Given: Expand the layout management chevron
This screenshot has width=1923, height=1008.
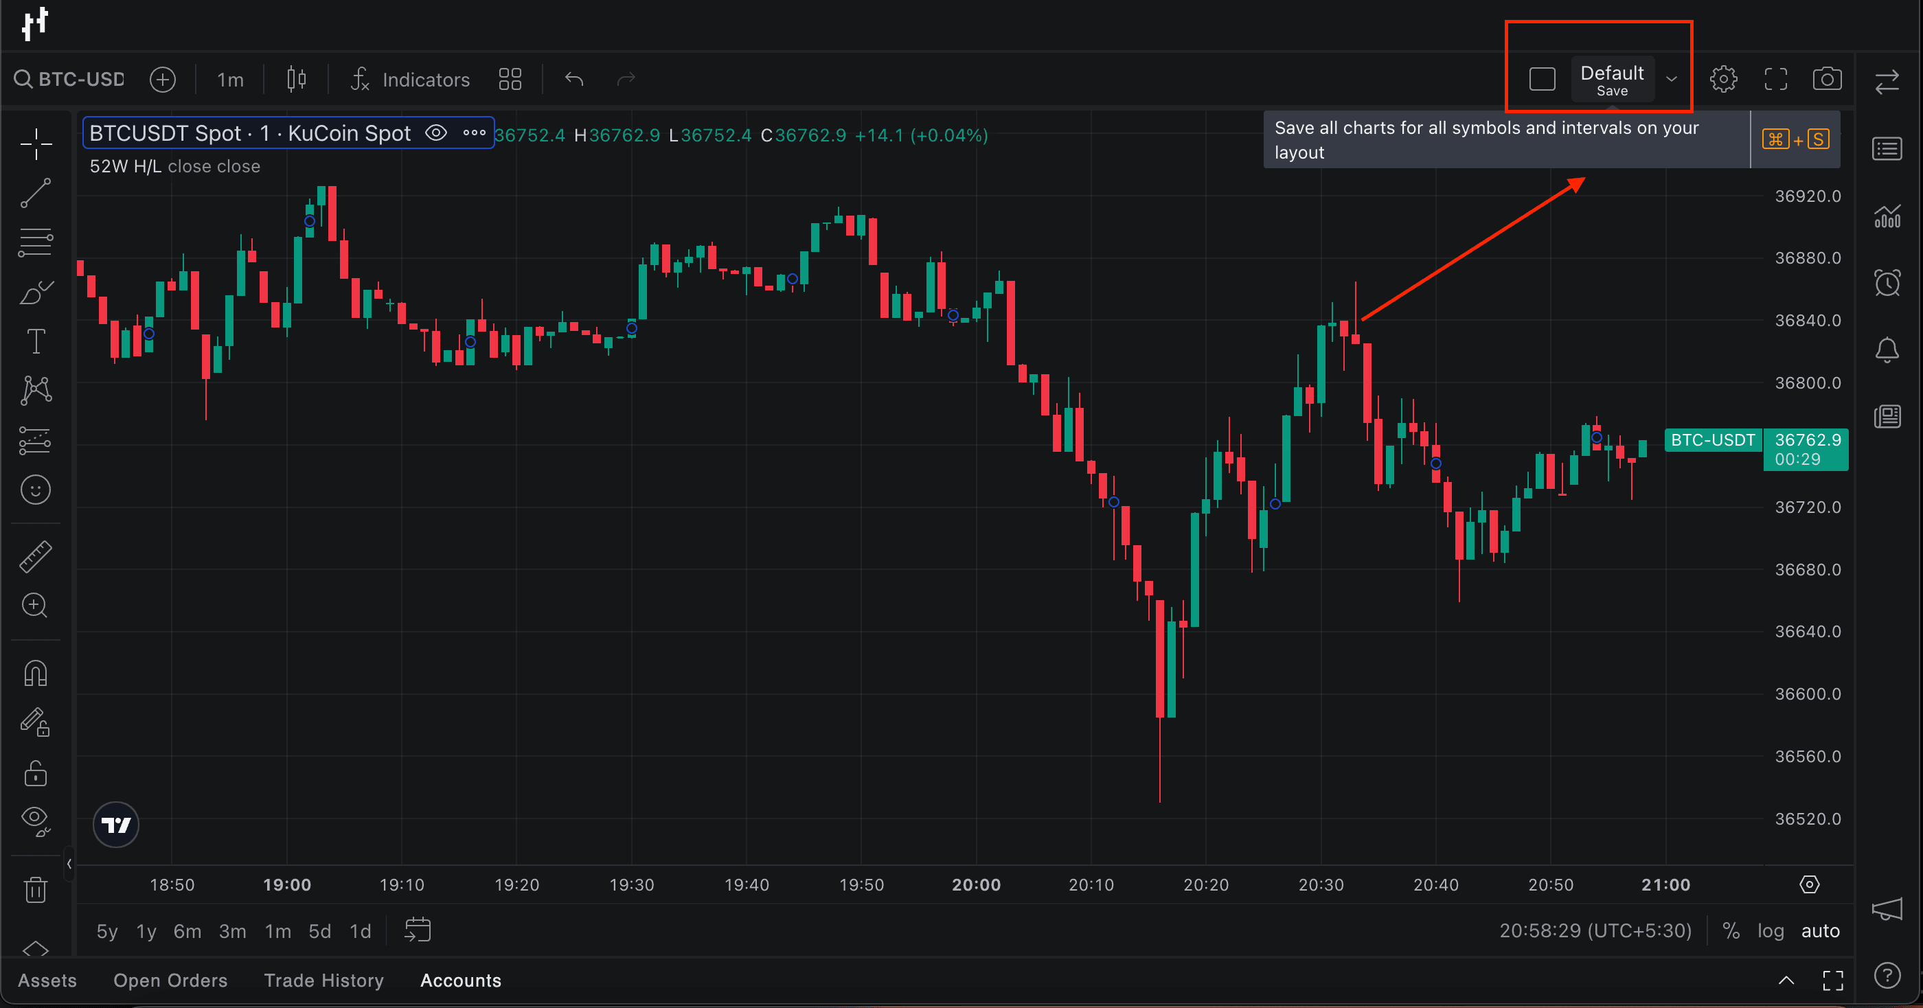Looking at the screenshot, I should click(x=1672, y=79).
